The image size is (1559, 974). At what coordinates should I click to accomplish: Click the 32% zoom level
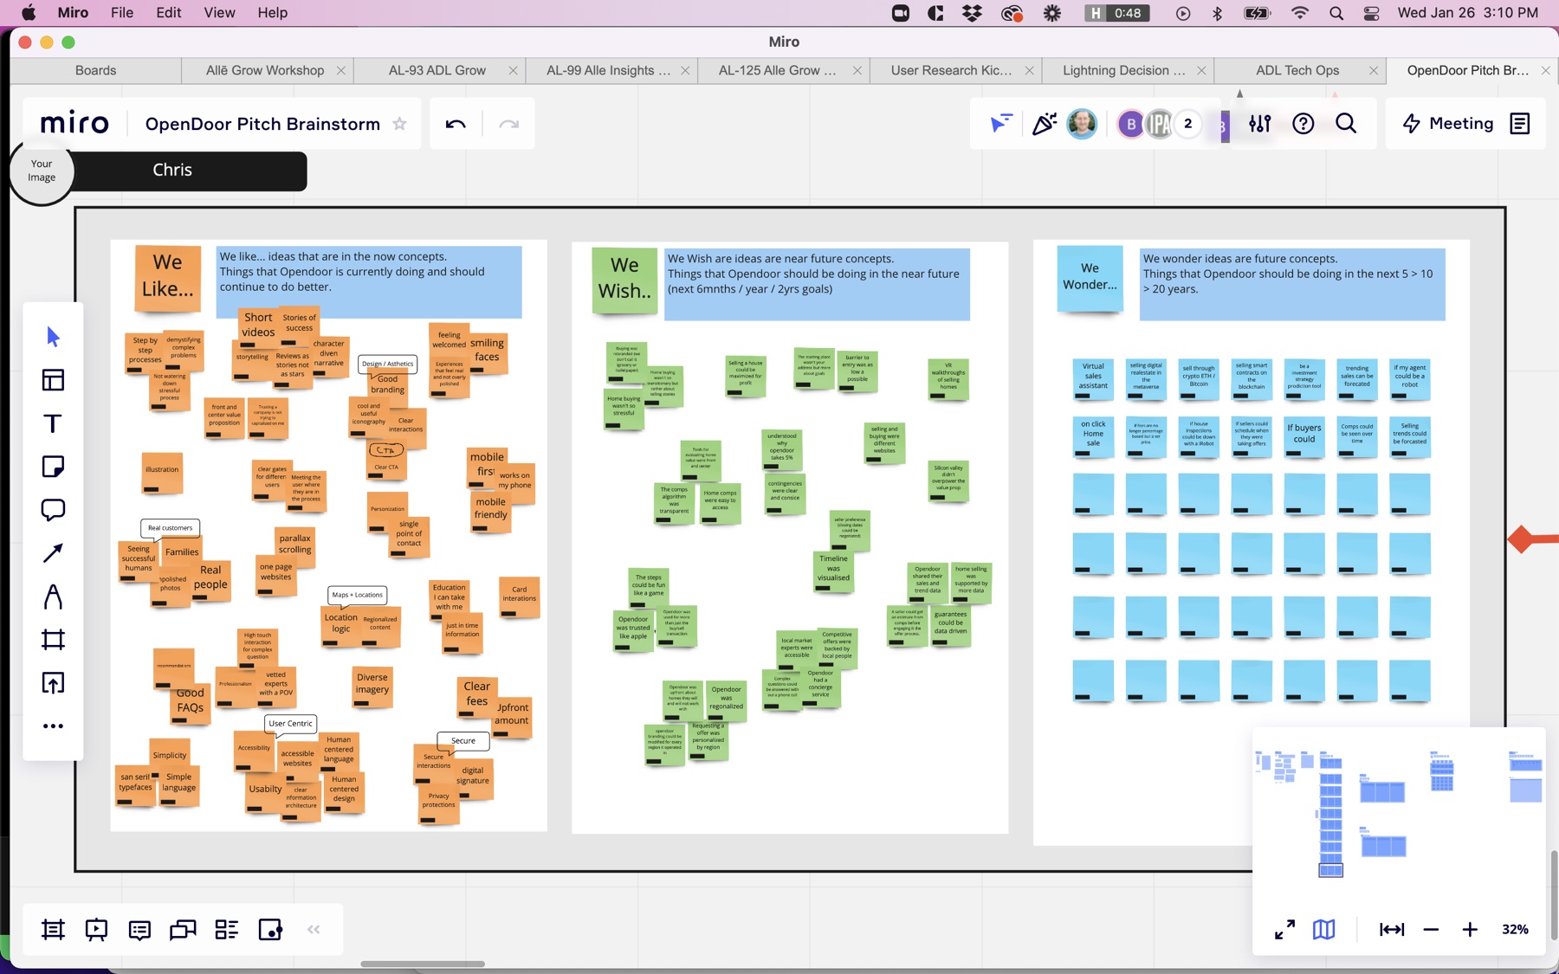pyautogui.click(x=1515, y=929)
